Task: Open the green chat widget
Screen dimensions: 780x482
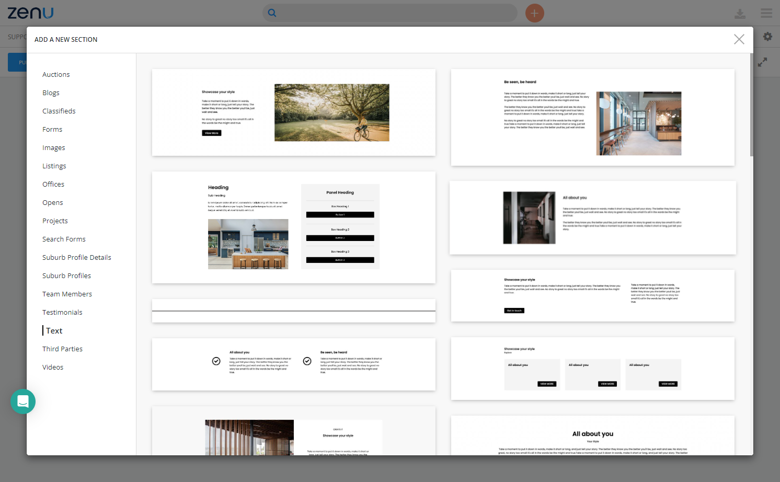Action: (x=23, y=401)
